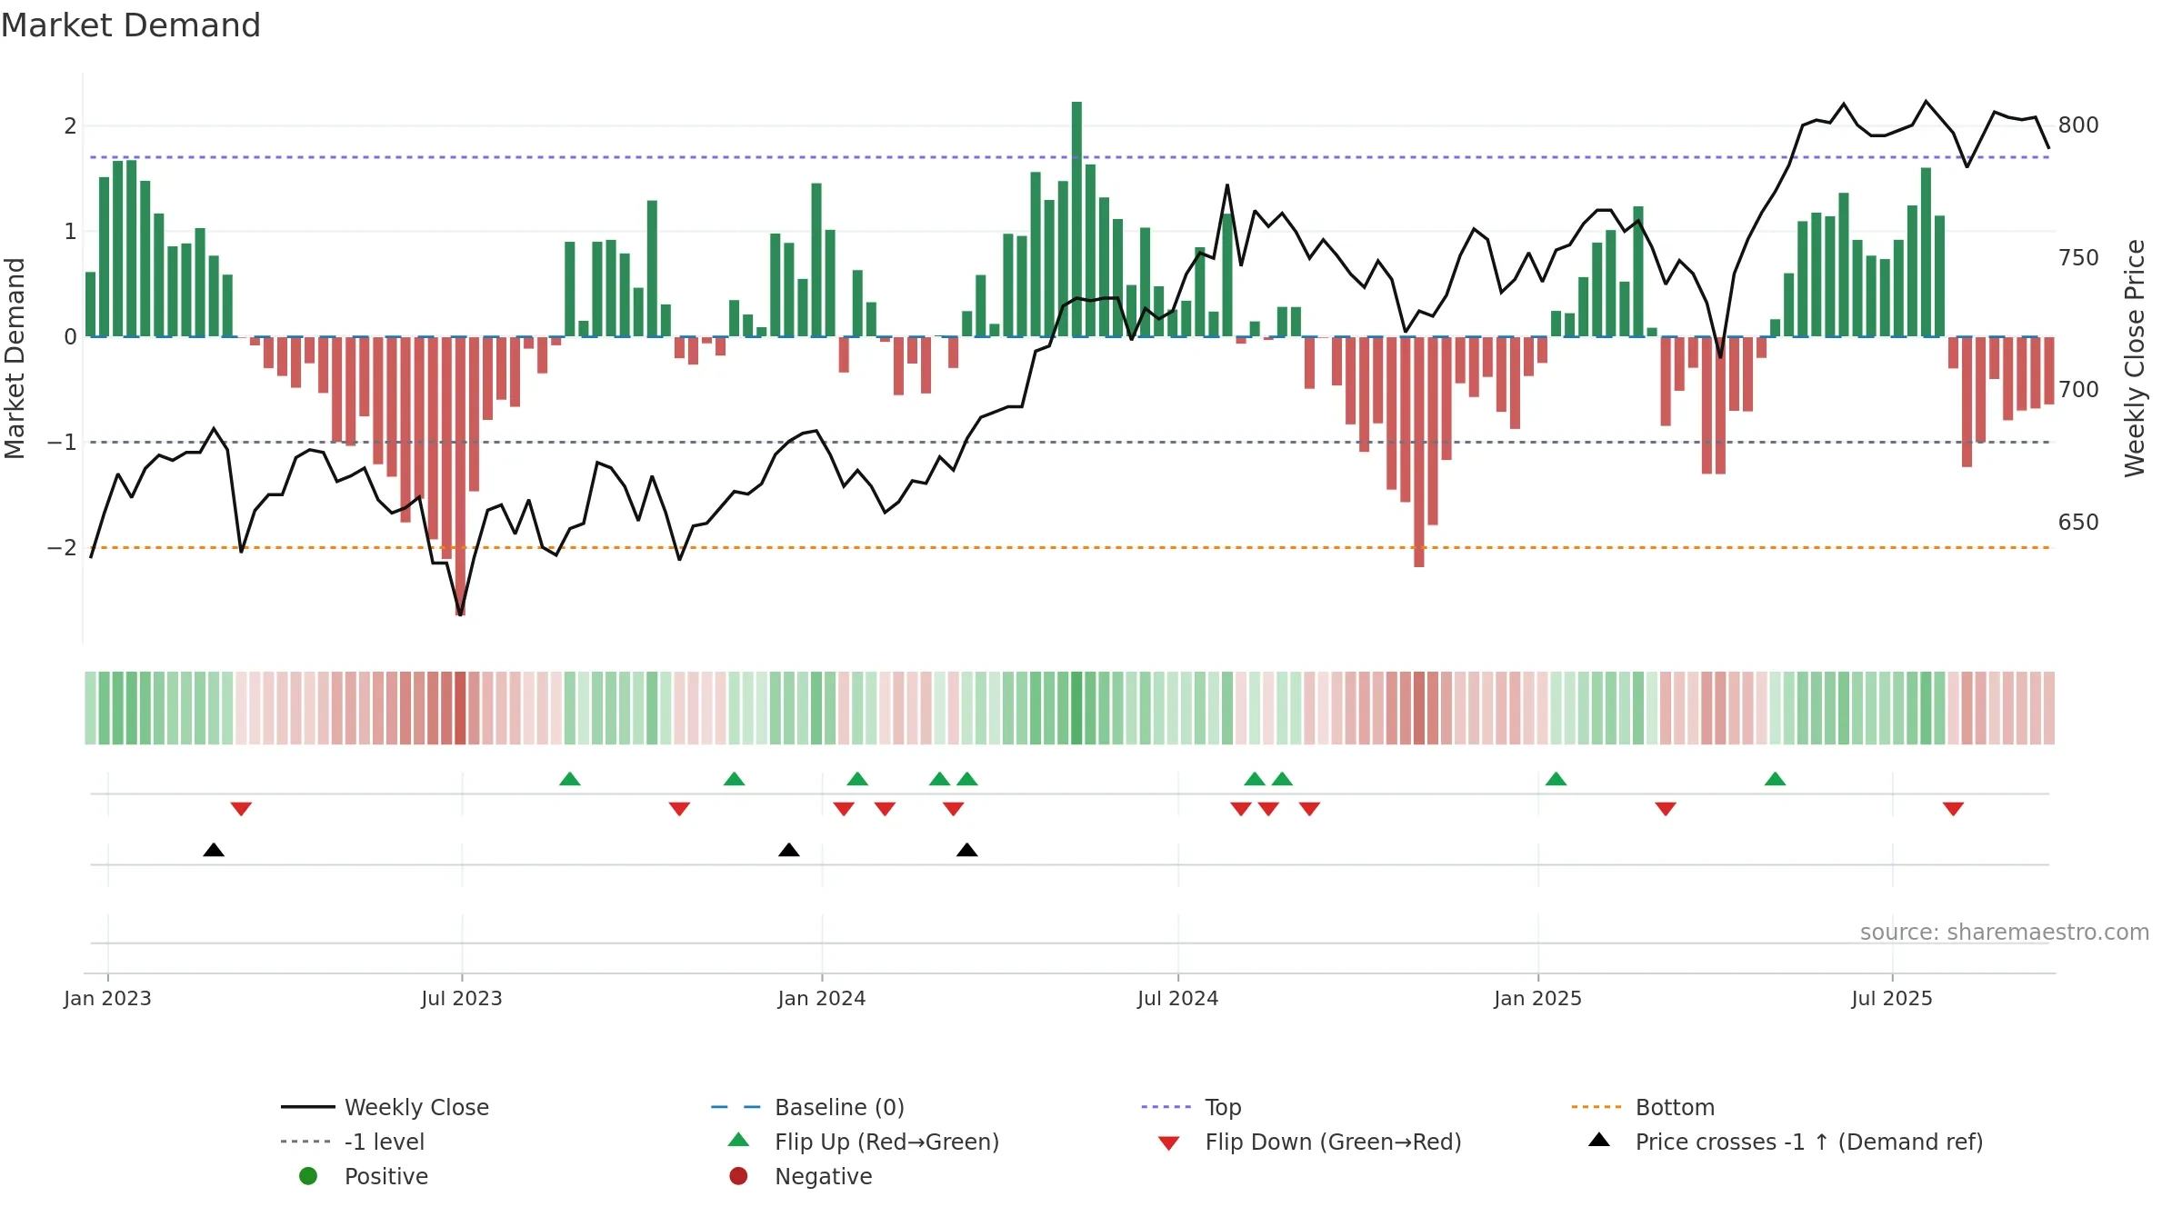The width and height of the screenshot is (2182, 1227).
Task: Click the Jul 2025 axis label
Action: [x=1892, y=998]
